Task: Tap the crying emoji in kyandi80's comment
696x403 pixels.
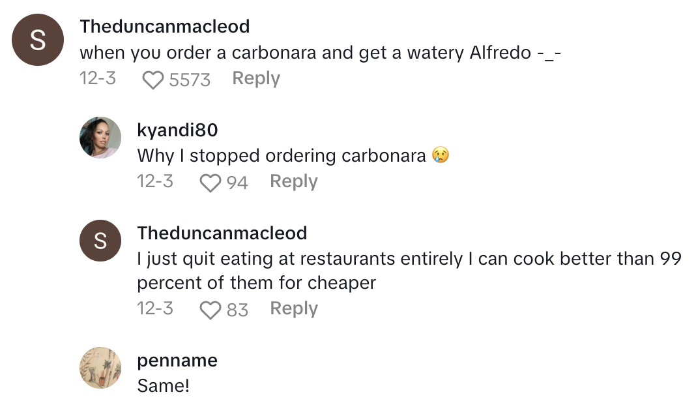Action: [441, 156]
